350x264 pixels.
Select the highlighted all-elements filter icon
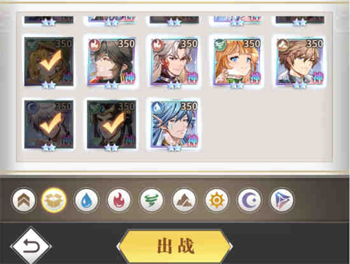[54, 200]
